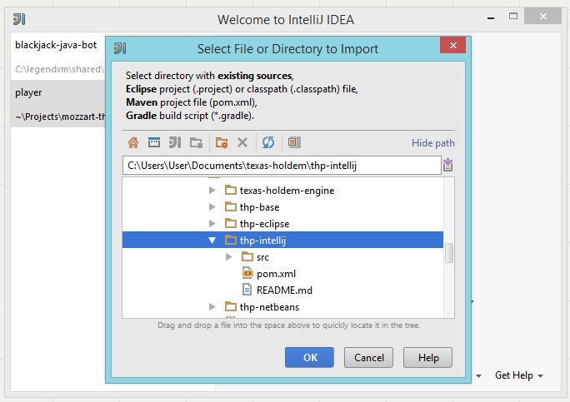Viewport: 570px width, 402px height.
Task: Click the file tree vertical scrollbar thumb
Action: [449, 253]
